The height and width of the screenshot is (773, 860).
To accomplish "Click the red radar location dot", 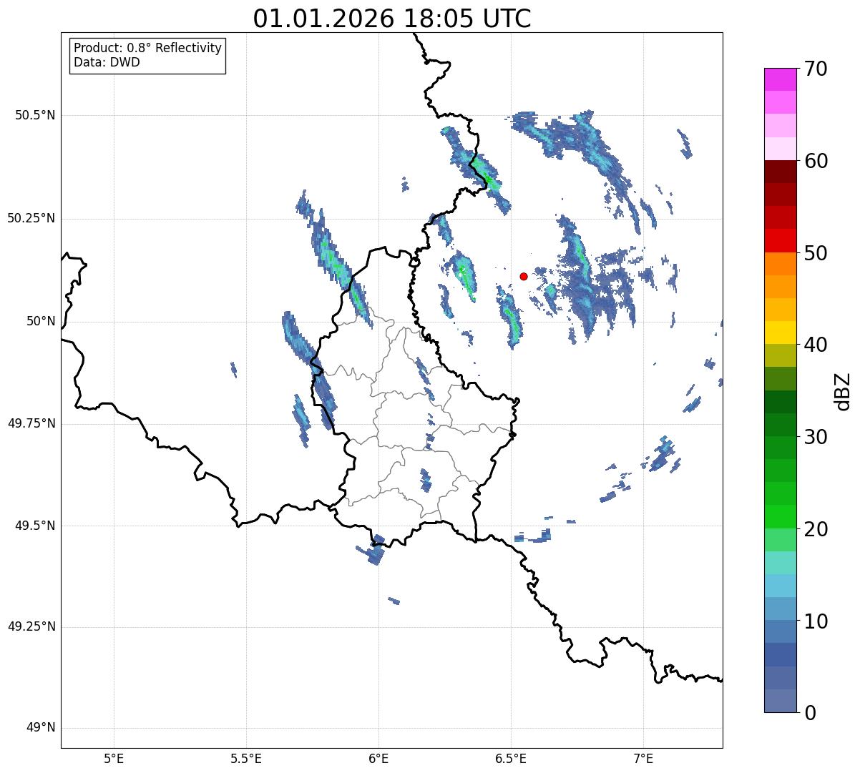I will [x=524, y=276].
